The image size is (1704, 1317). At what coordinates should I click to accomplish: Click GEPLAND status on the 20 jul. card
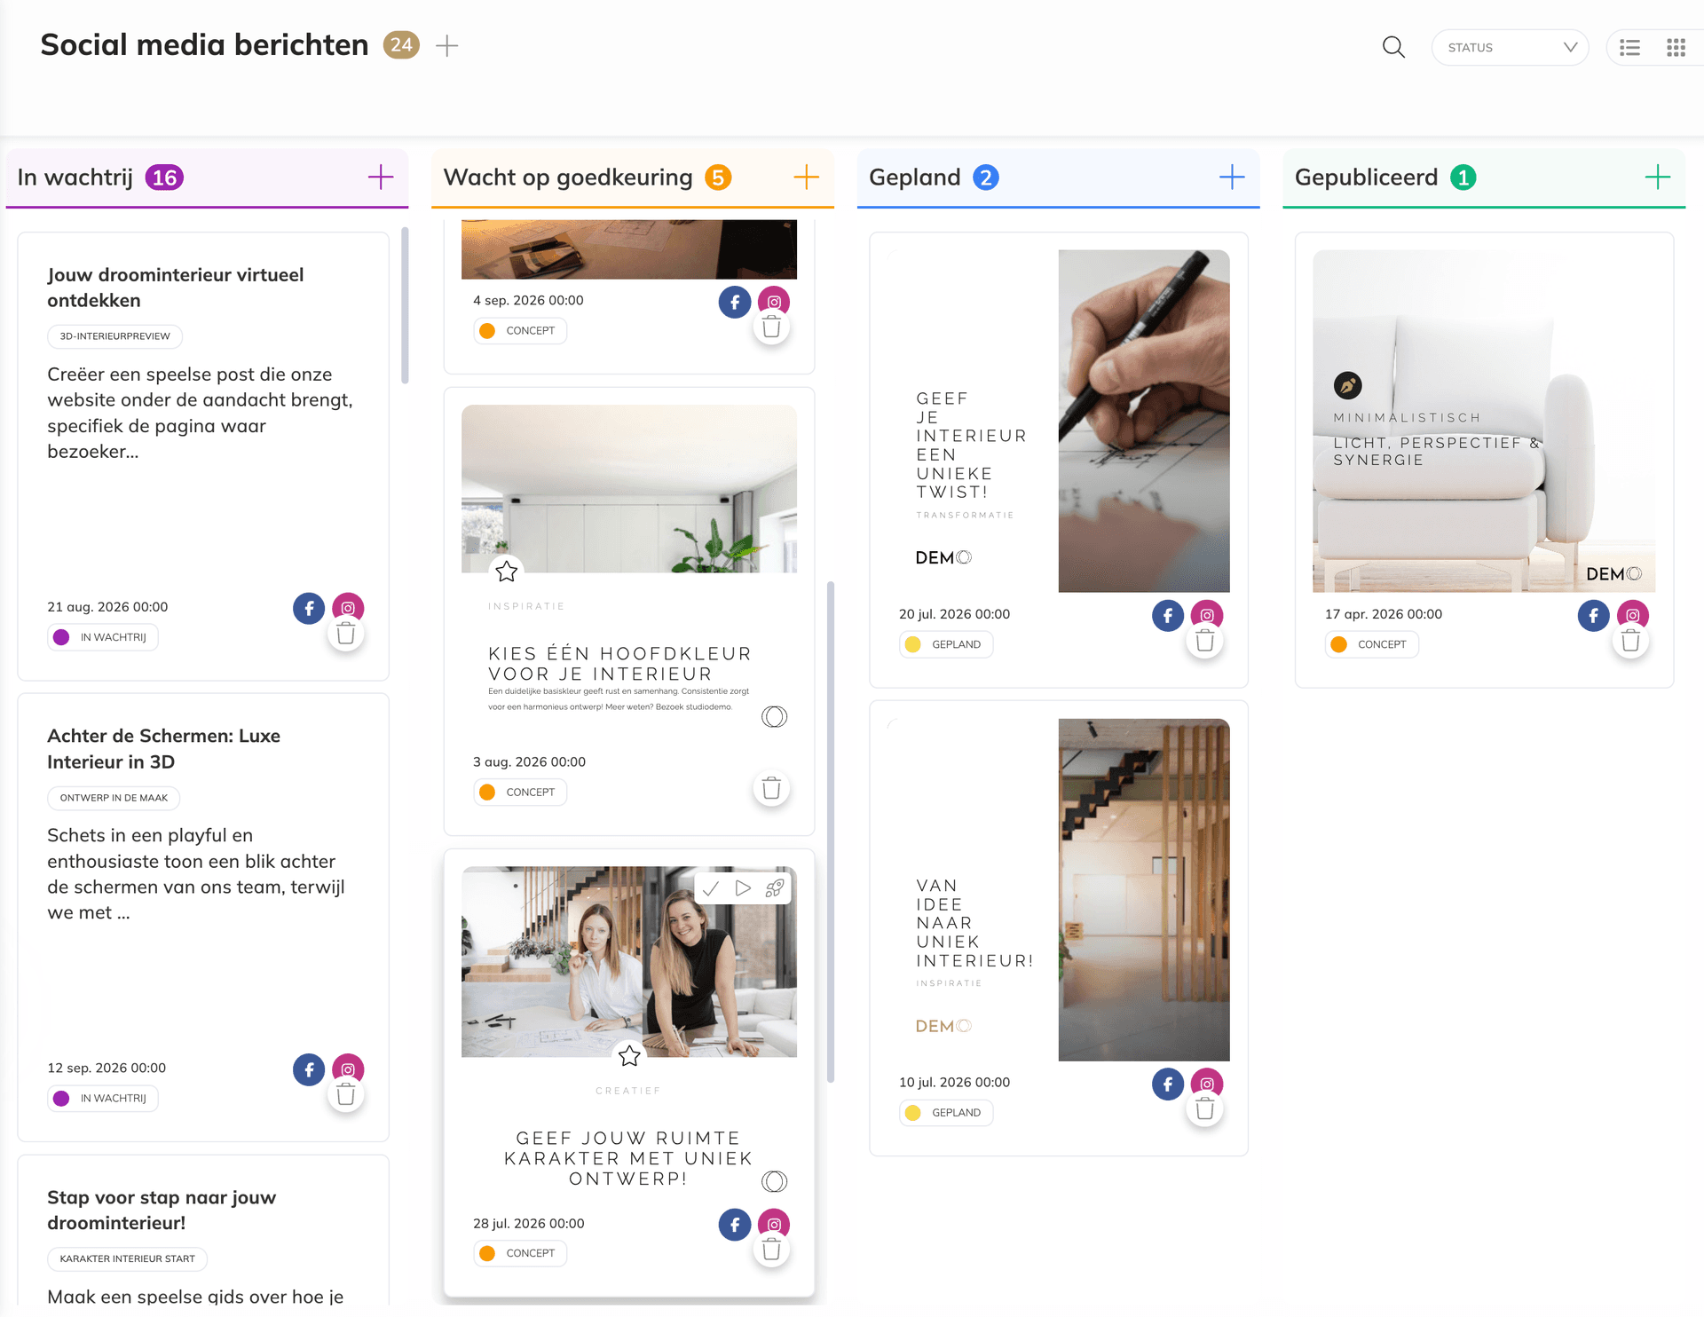[946, 644]
